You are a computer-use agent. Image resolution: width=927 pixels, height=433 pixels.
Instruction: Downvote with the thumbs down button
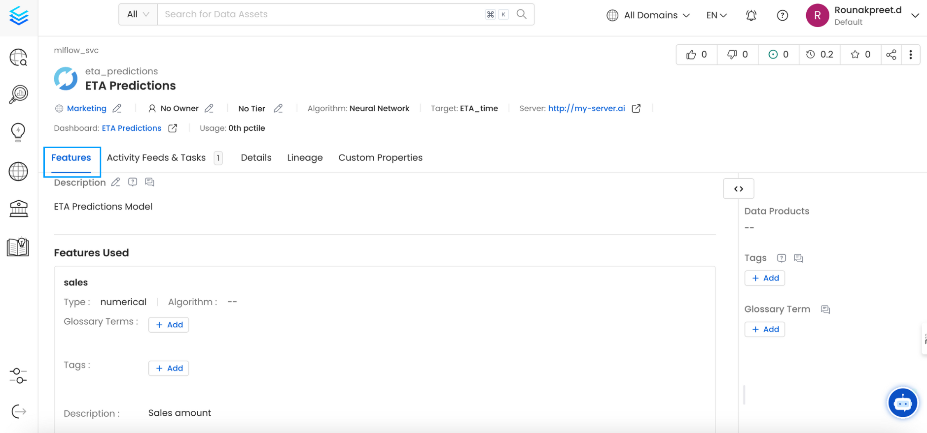click(737, 55)
